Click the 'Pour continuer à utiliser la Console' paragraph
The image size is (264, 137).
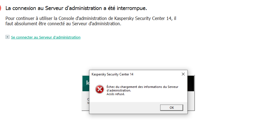pyautogui.click(x=91, y=18)
